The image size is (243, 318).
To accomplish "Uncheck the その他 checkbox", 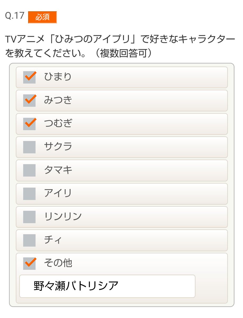I will point(29,263).
